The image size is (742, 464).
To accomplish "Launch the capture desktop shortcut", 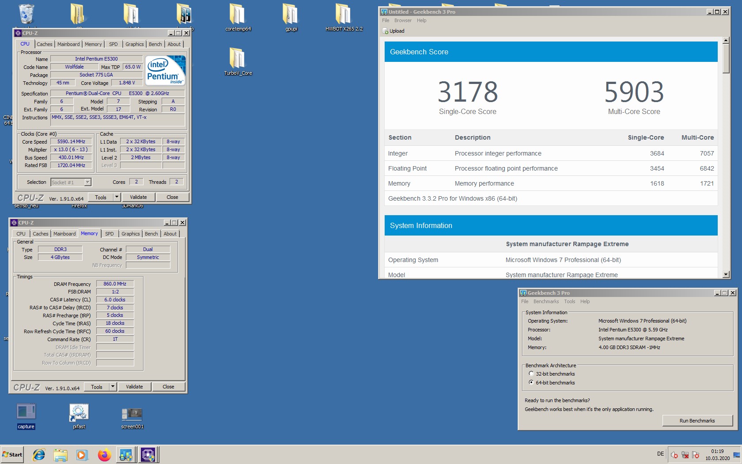I will tap(26, 416).
